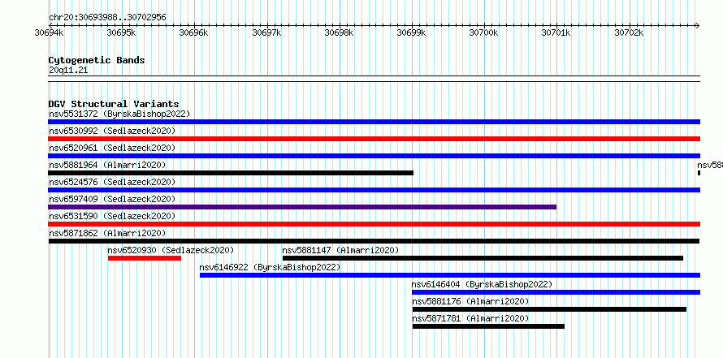
Task: Select the nsv6146404 blue variant bar
Action: point(556,292)
